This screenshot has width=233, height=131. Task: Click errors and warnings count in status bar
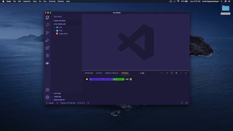coord(81,103)
